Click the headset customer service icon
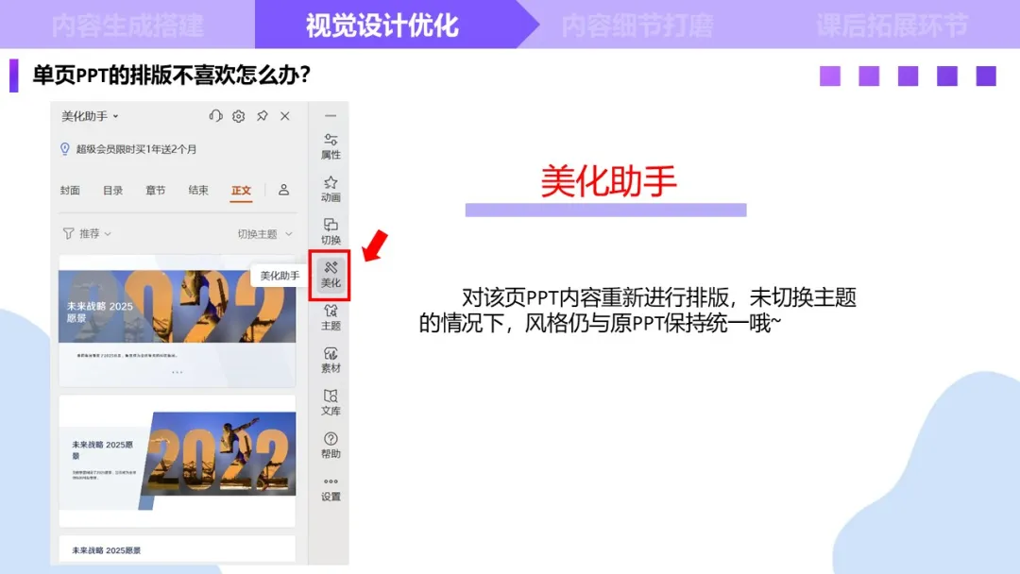Viewport: 1020px width, 574px height. [215, 116]
